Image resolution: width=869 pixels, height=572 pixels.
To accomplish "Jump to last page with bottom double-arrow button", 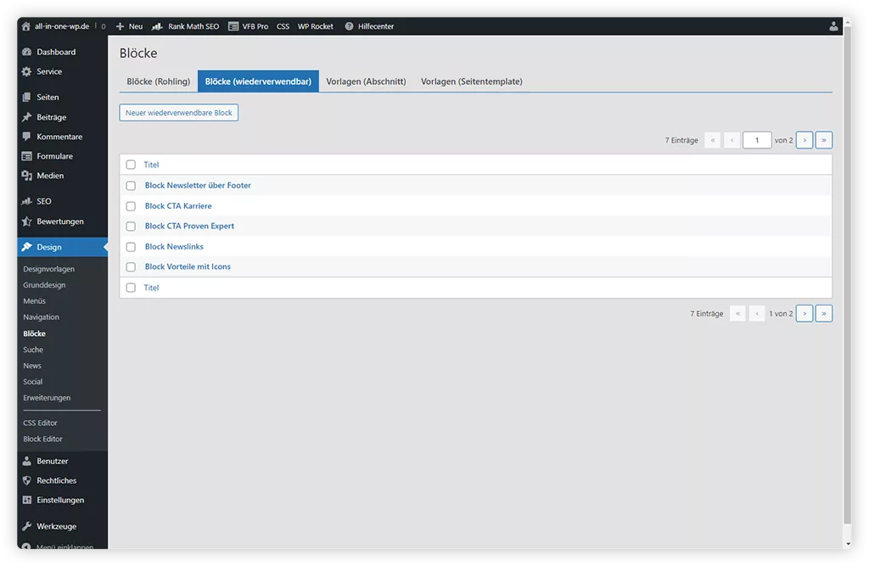I will click(x=823, y=314).
